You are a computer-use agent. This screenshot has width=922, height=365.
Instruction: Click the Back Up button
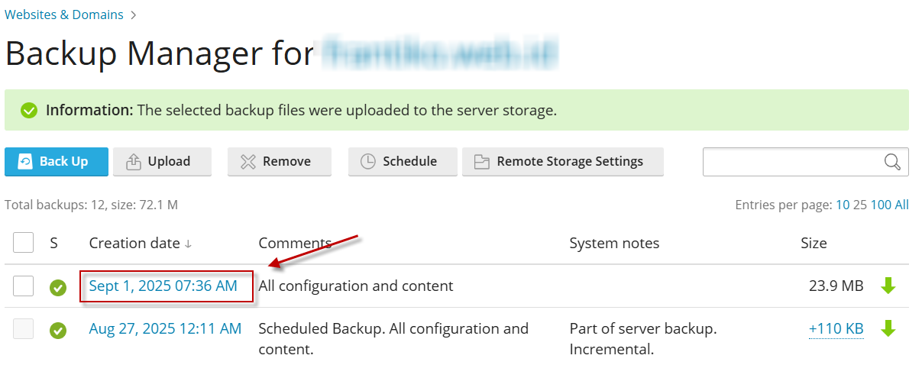click(57, 161)
